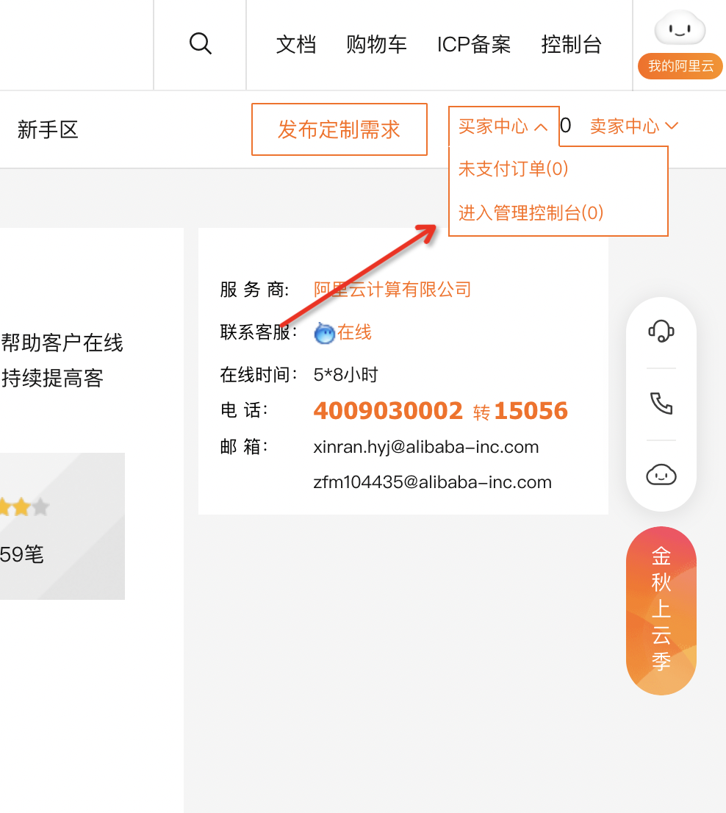Click 发布定制需求 button

point(339,129)
